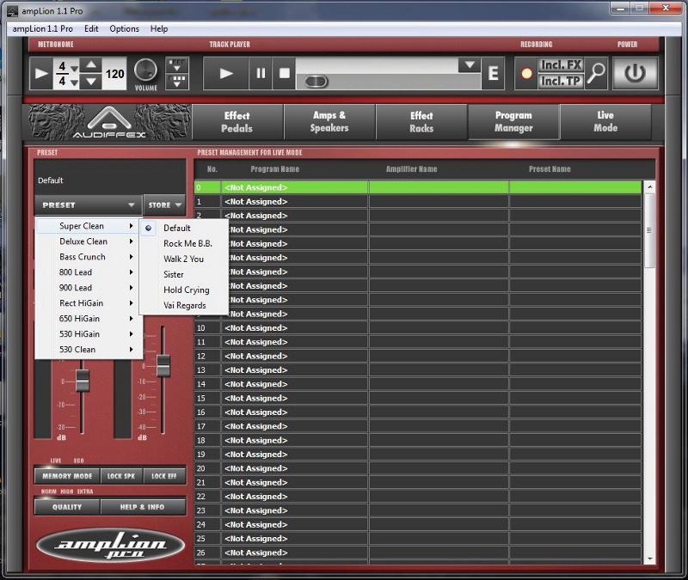Click Preset Name column header
The image size is (688, 580).
tap(550, 168)
